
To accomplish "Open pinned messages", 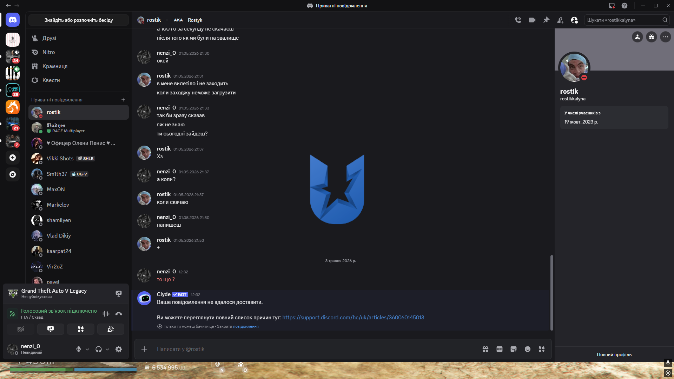I will (x=546, y=20).
